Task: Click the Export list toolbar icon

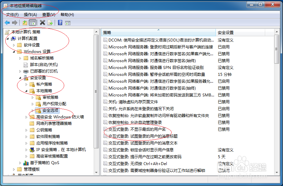Action: 50,23
